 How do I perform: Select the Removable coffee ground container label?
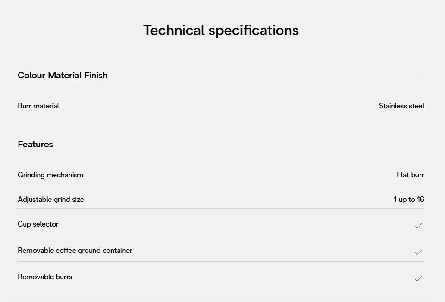point(75,250)
